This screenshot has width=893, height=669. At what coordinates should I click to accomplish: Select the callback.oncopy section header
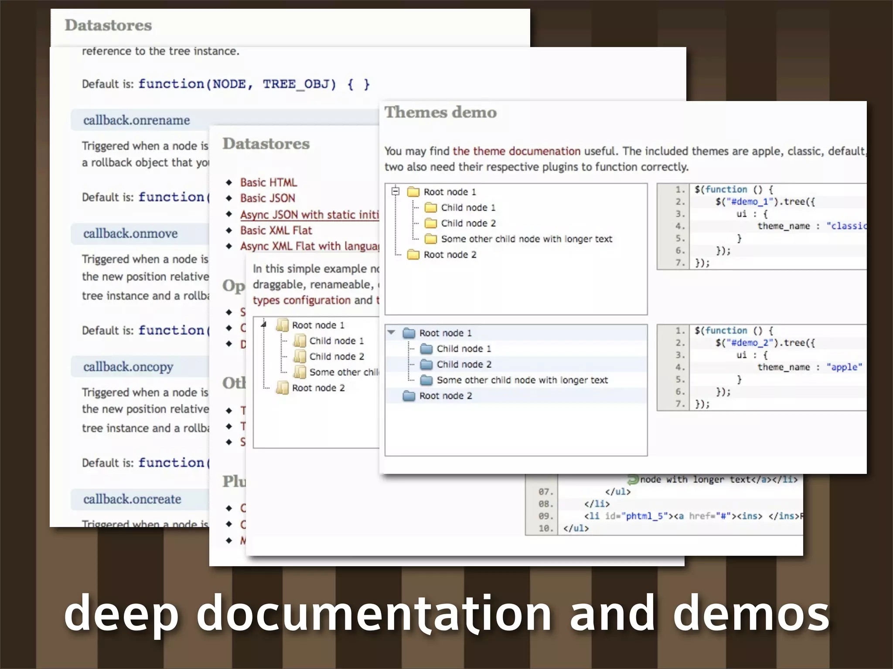click(x=128, y=367)
